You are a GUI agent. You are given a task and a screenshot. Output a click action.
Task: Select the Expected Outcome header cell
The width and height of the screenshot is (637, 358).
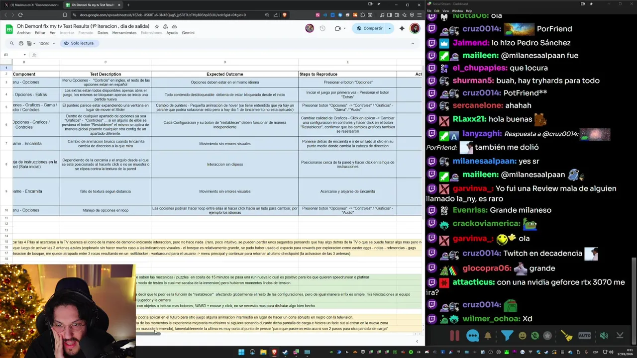coord(224,74)
